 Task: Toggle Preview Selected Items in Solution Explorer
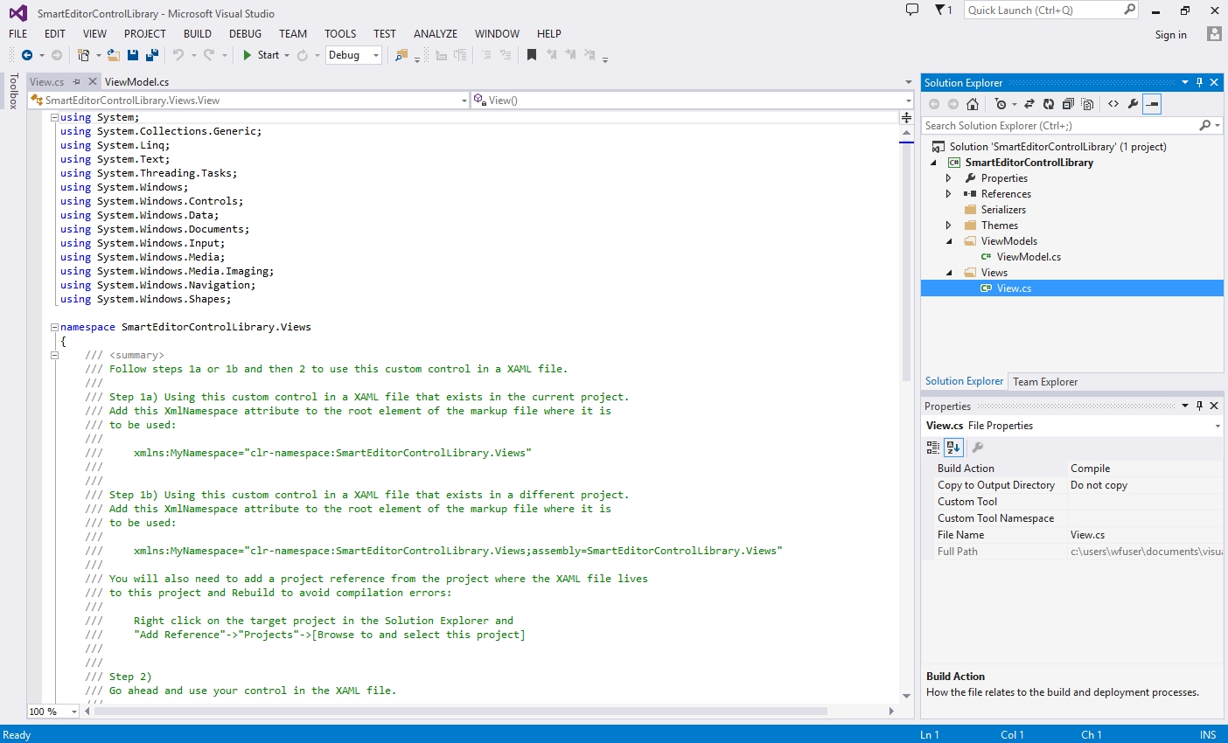tap(1153, 104)
